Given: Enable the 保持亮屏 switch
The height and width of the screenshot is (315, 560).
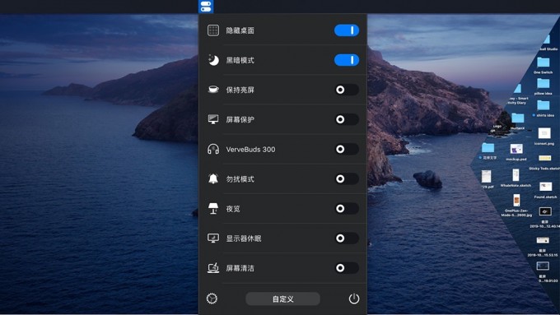Looking at the screenshot, I should (347, 90).
